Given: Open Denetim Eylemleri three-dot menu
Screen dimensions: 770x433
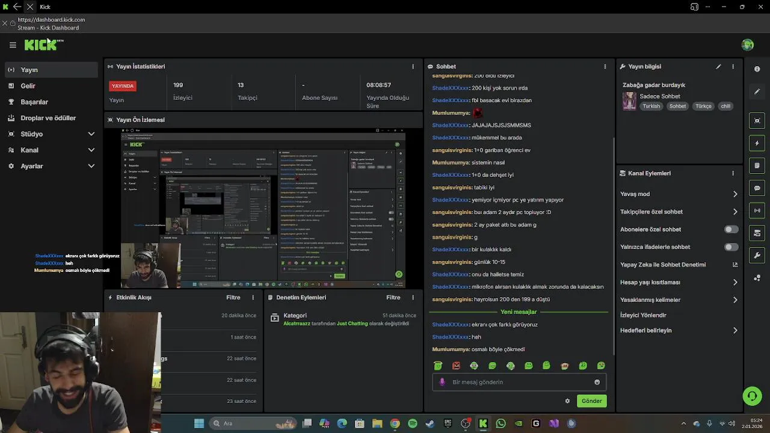Looking at the screenshot, I should 413,298.
